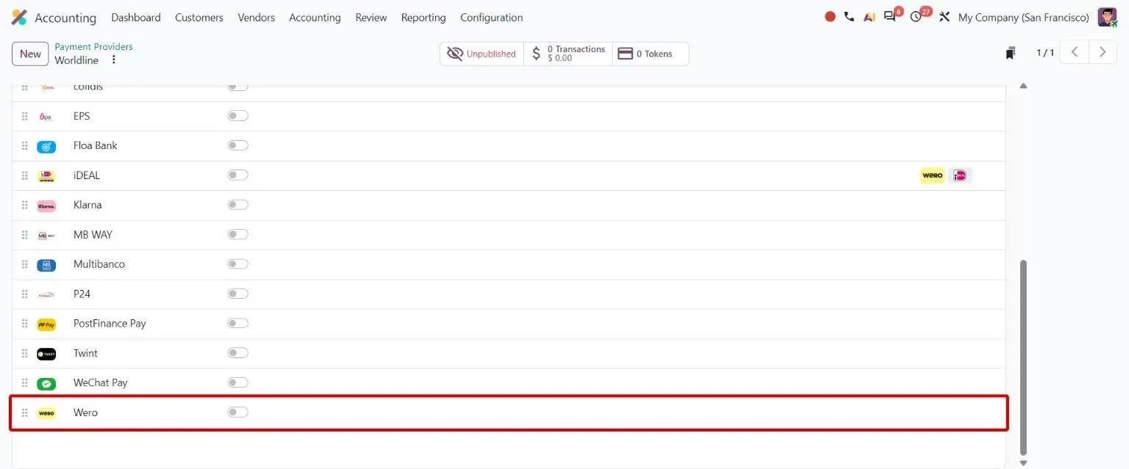This screenshot has width=1129, height=469.
Task: Open the debug tools wrench icon
Action: (945, 17)
